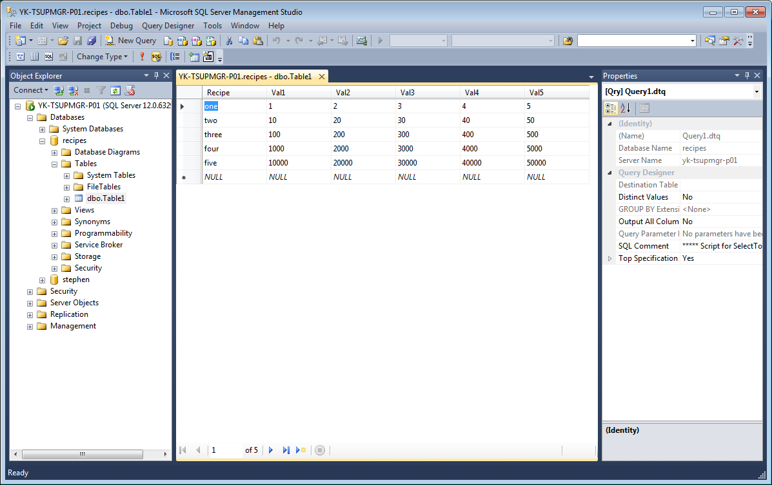Collapse the Query Designer property group
772x485 pixels.
tap(609, 173)
